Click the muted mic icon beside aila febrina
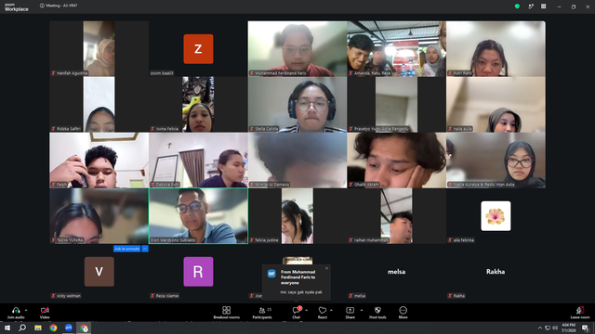Image resolution: width=595 pixels, height=334 pixels. [x=450, y=240]
